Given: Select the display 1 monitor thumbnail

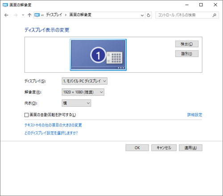Looking at the screenshot, I should [98, 55].
